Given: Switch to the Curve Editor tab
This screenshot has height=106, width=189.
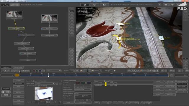Looking at the screenshot, I should [x=18, y=67].
